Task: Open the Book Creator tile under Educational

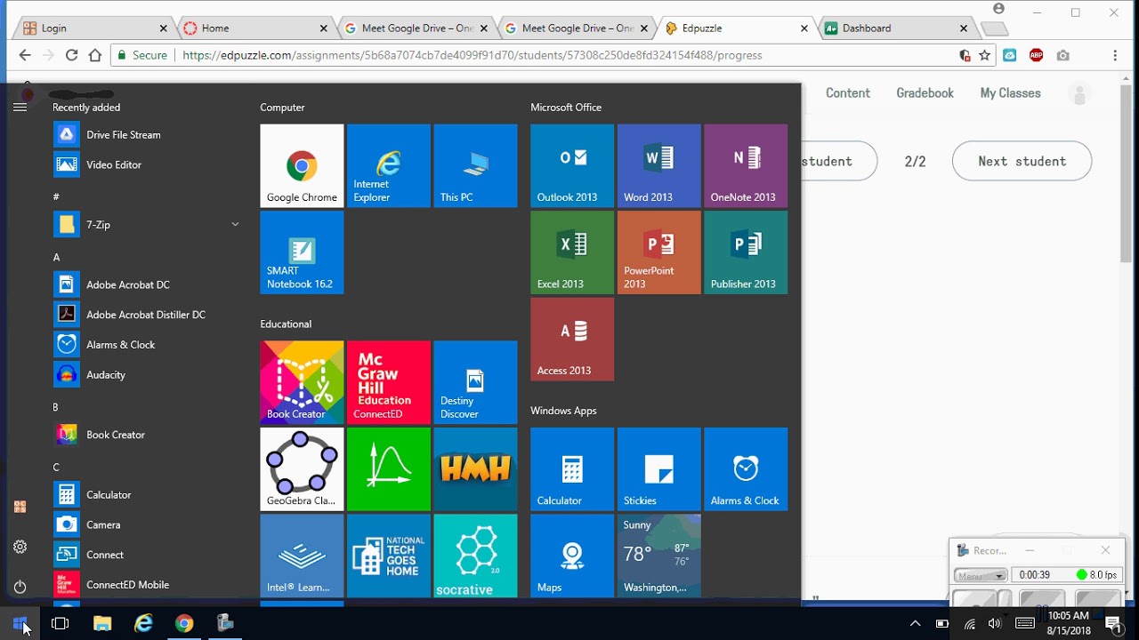Action: (x=302, y=382)
